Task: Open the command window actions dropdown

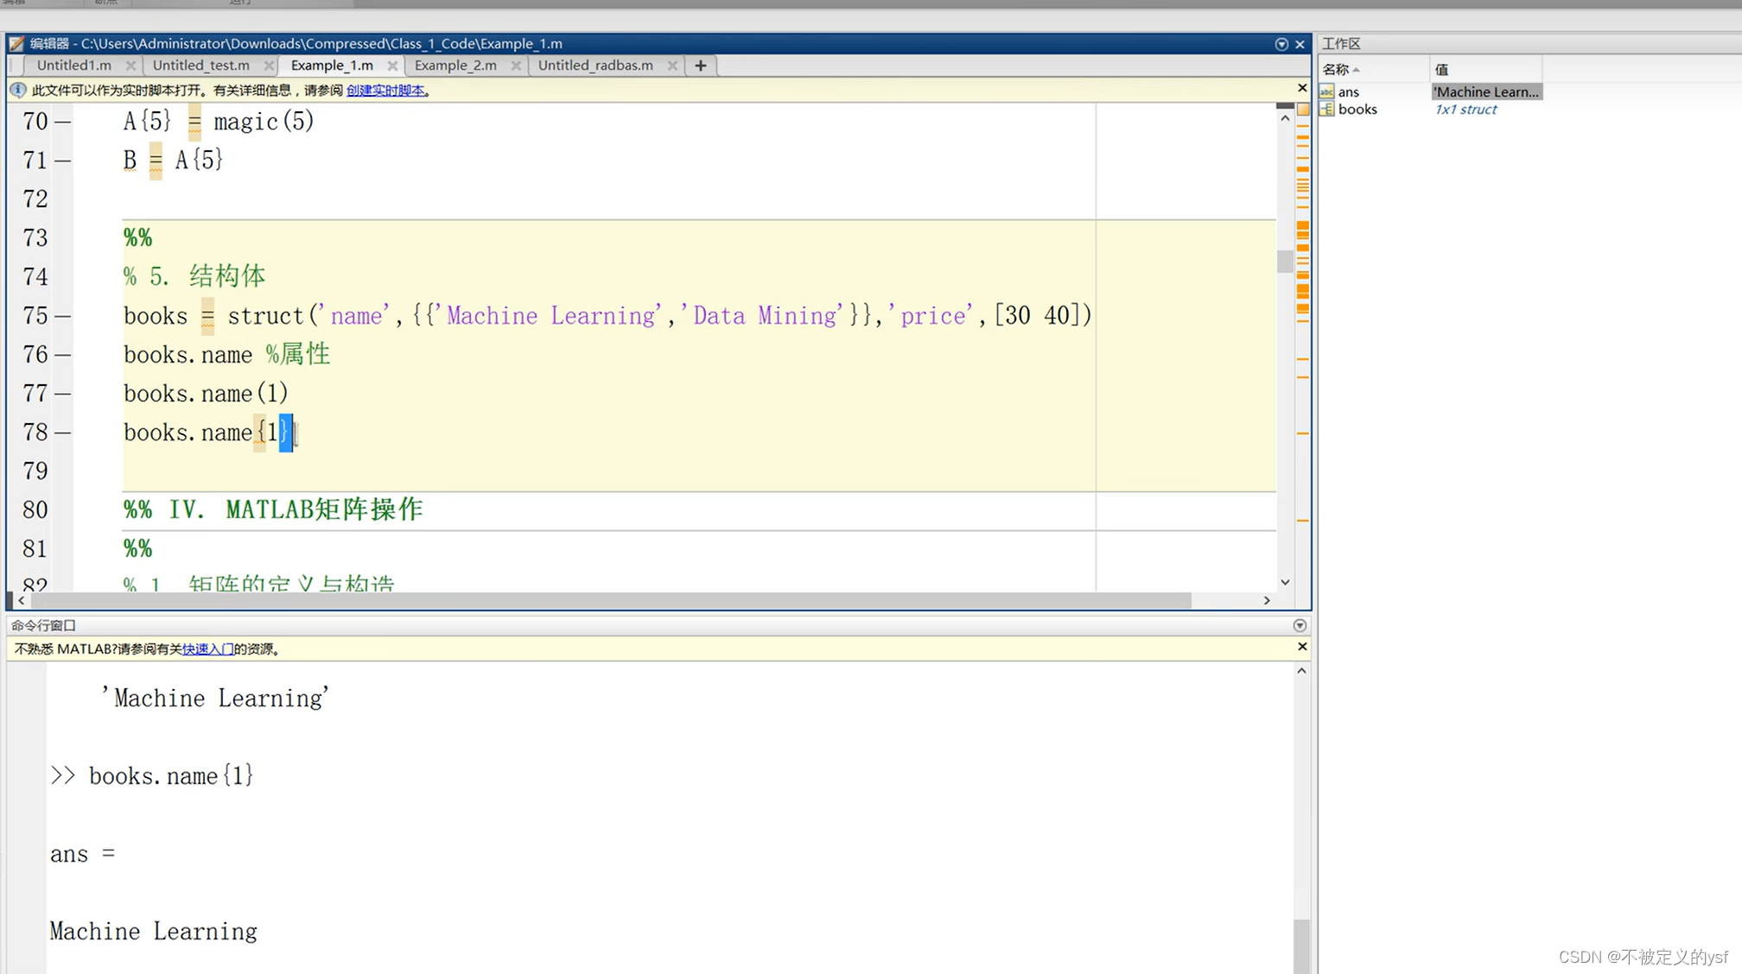Action: [x=1300, y=625]
